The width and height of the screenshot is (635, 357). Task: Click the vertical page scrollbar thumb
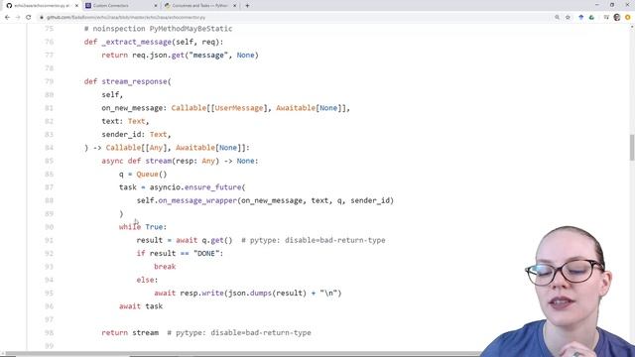click(632, 148)
